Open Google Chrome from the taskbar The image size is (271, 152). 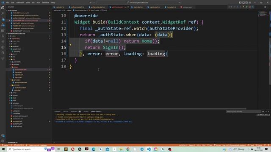(128, 149)
